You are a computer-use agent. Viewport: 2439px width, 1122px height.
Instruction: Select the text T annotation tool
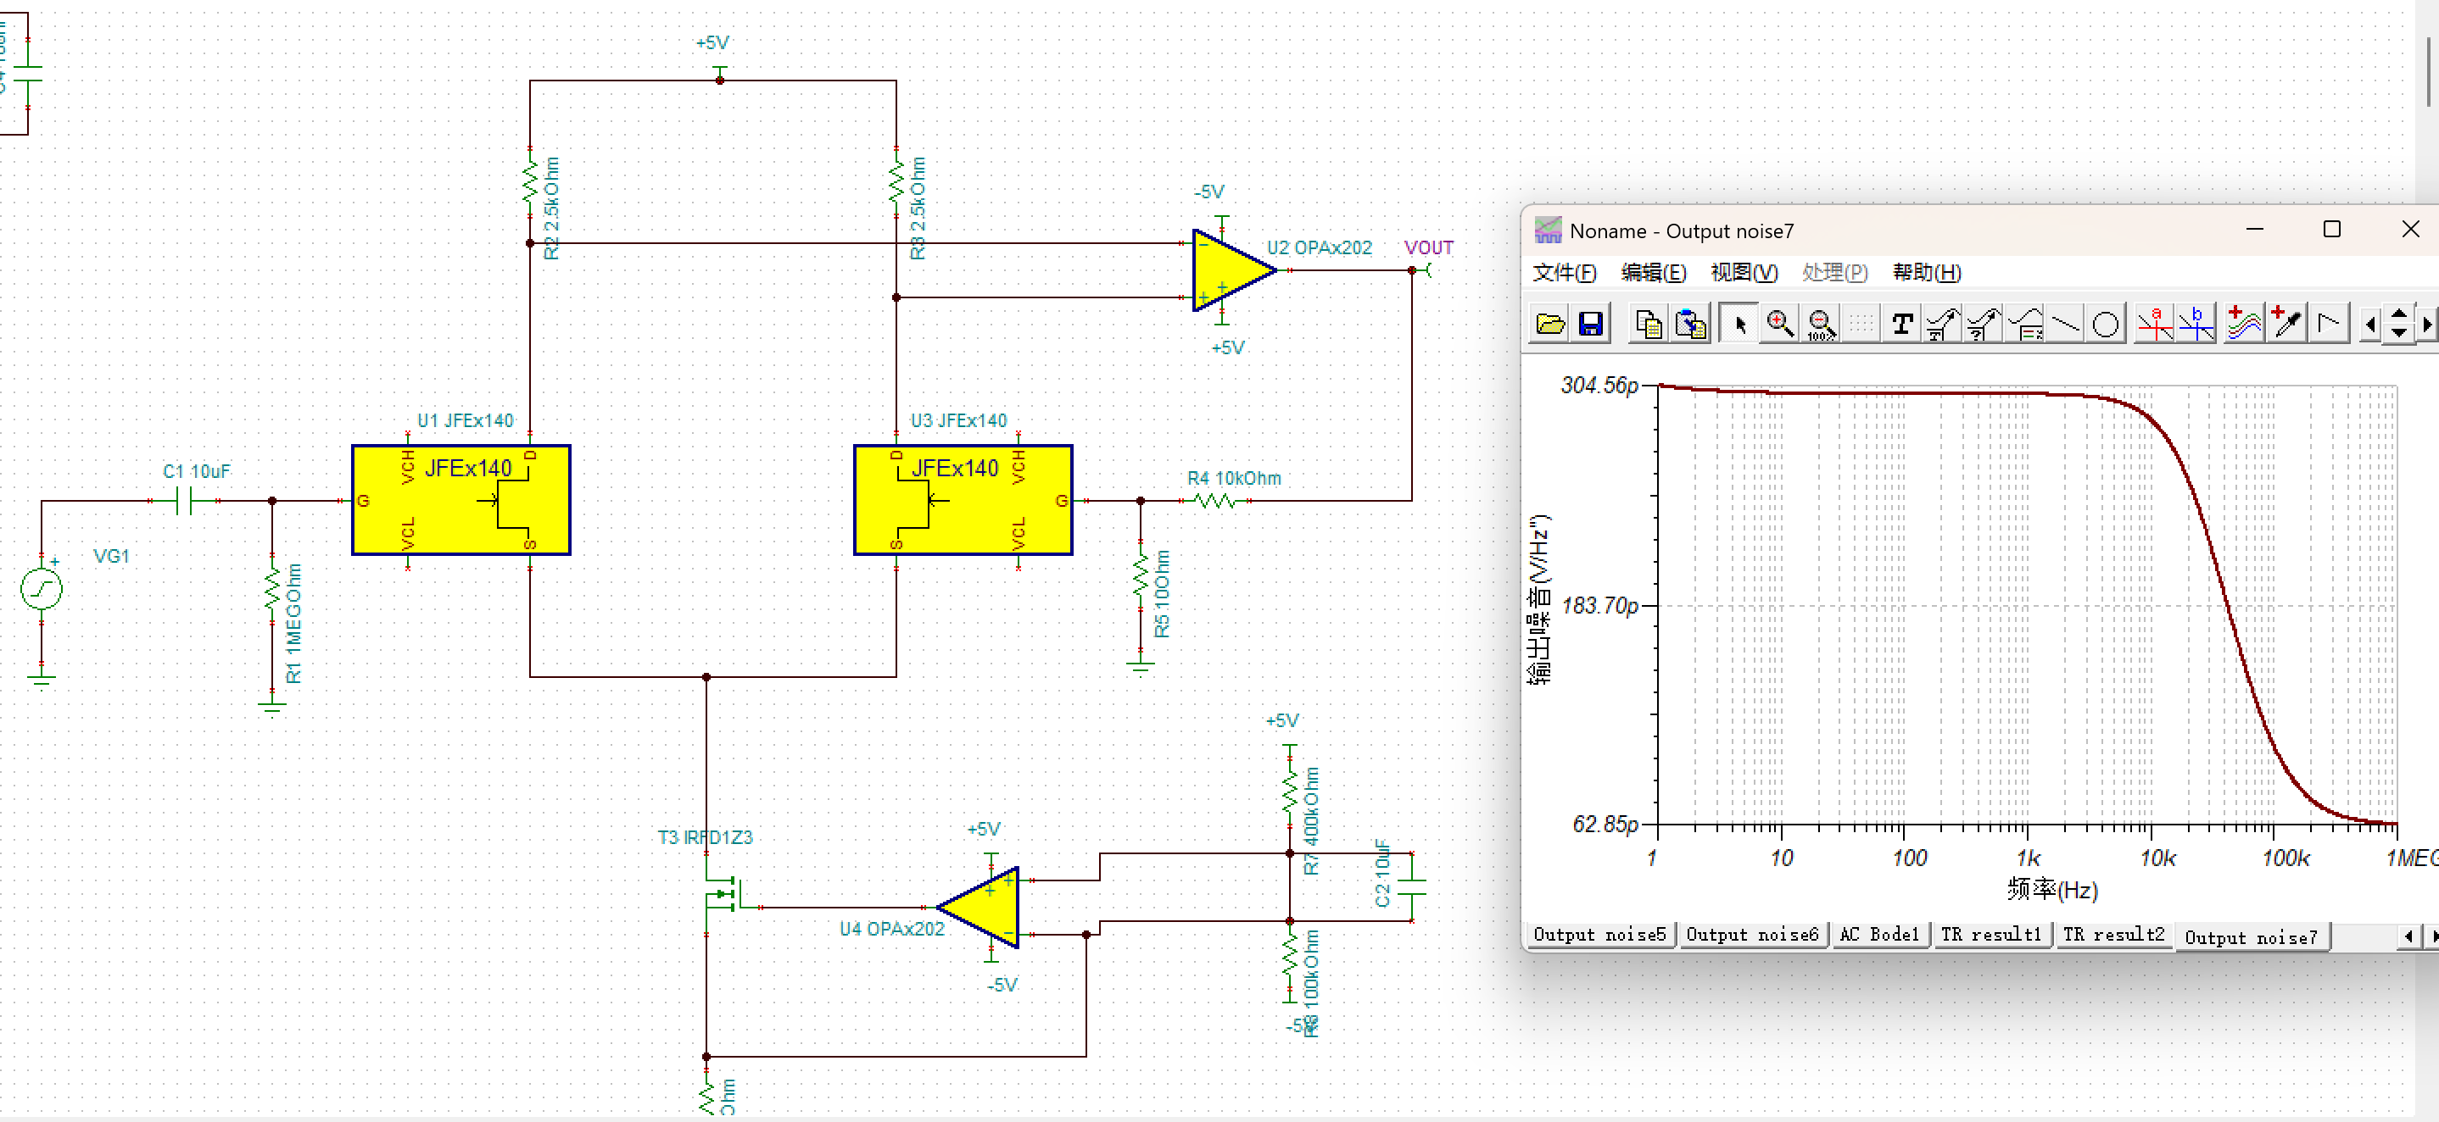tap(1901, 325)
